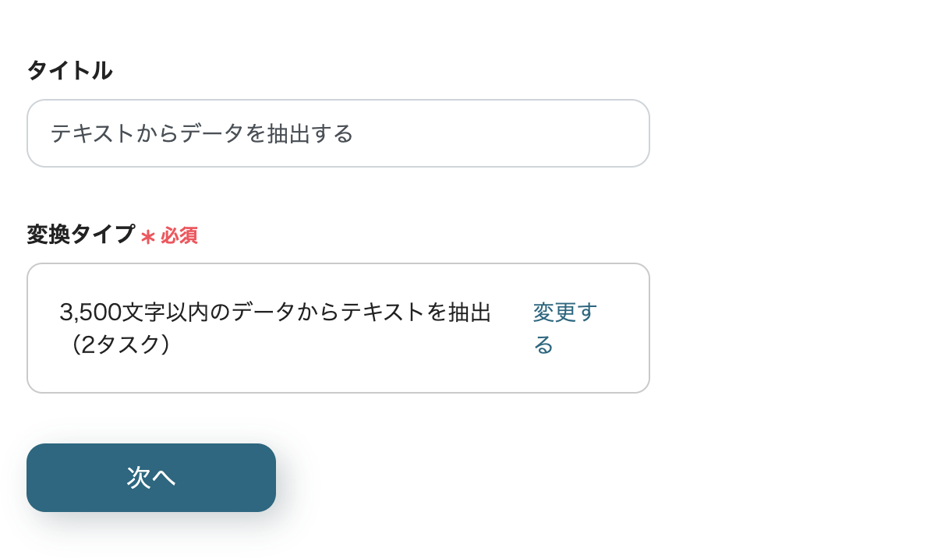The width and height of the screenshot is (934, 558).
Task: Click the タイトル label
Action: click(69, 70)
